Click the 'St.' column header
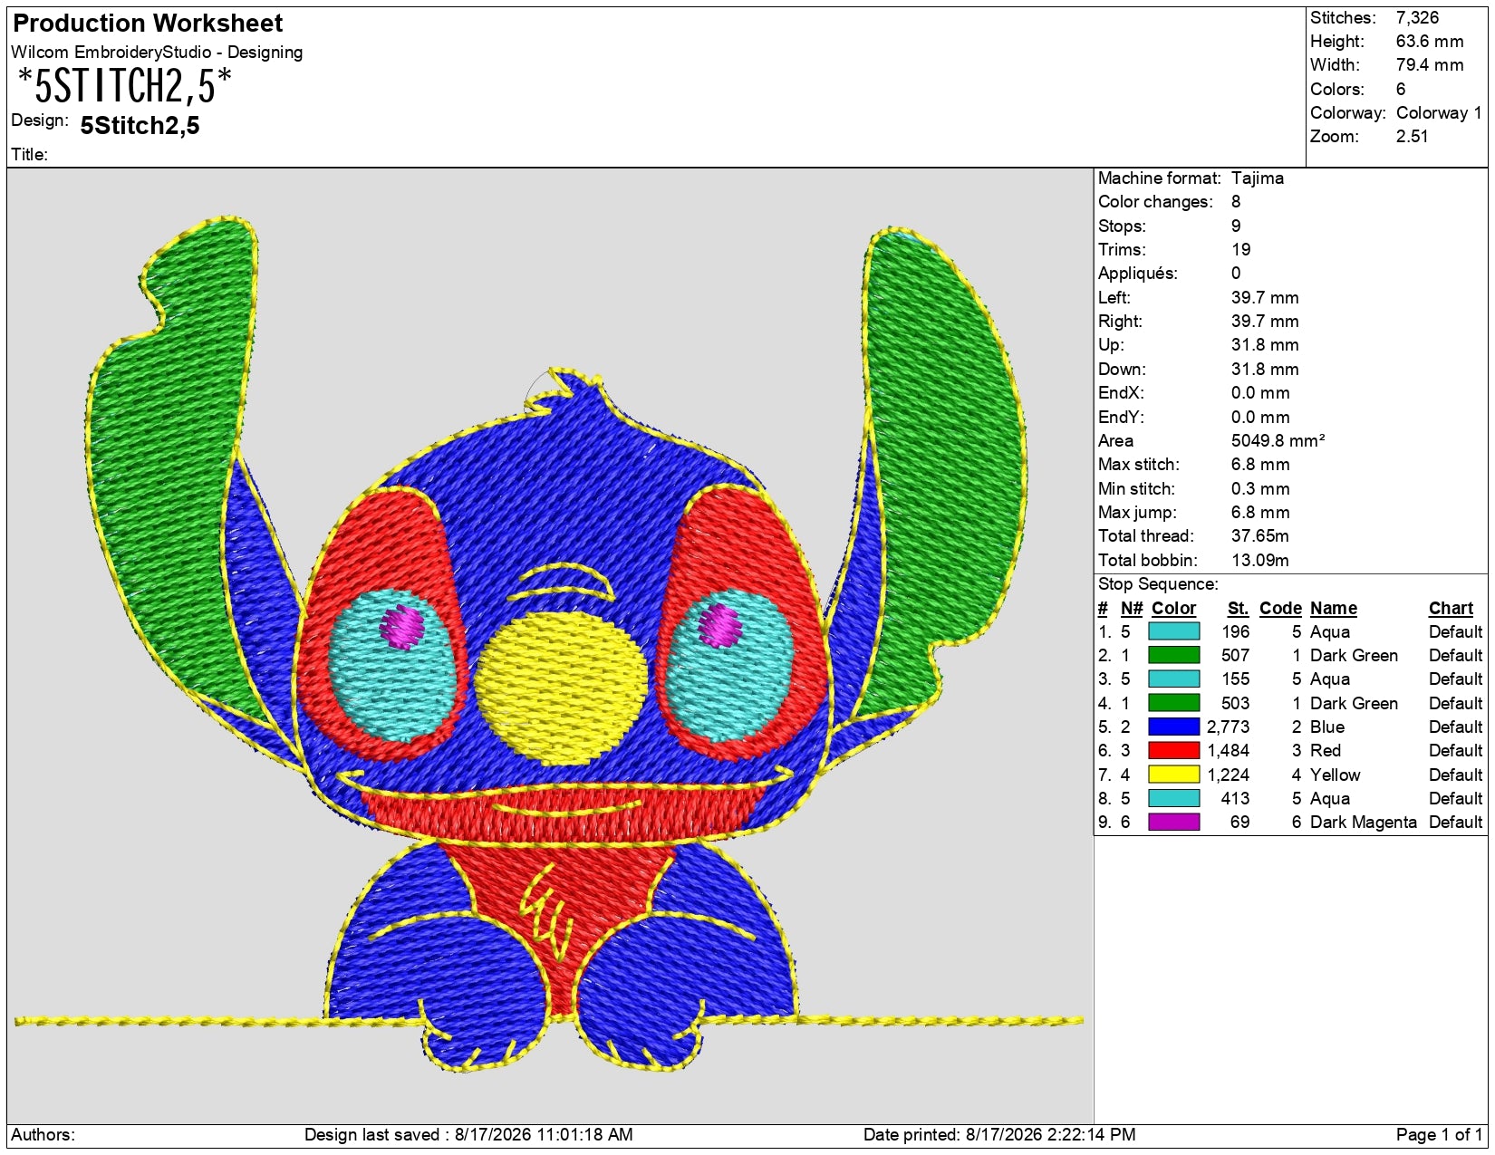 (1238, 608)
